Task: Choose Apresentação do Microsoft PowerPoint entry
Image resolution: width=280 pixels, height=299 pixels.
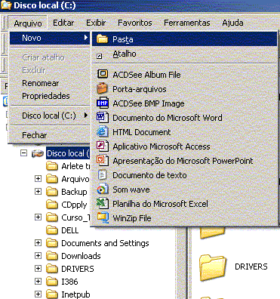Action: coord(184,161)
